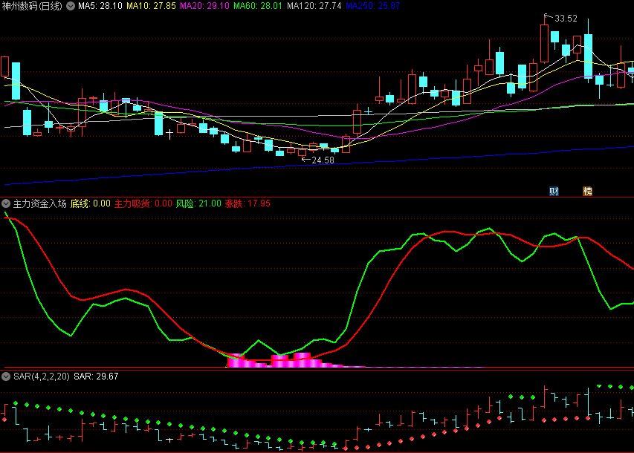Click the SAR: 29.67 value

pyautogui.click(x=96, y=377)
